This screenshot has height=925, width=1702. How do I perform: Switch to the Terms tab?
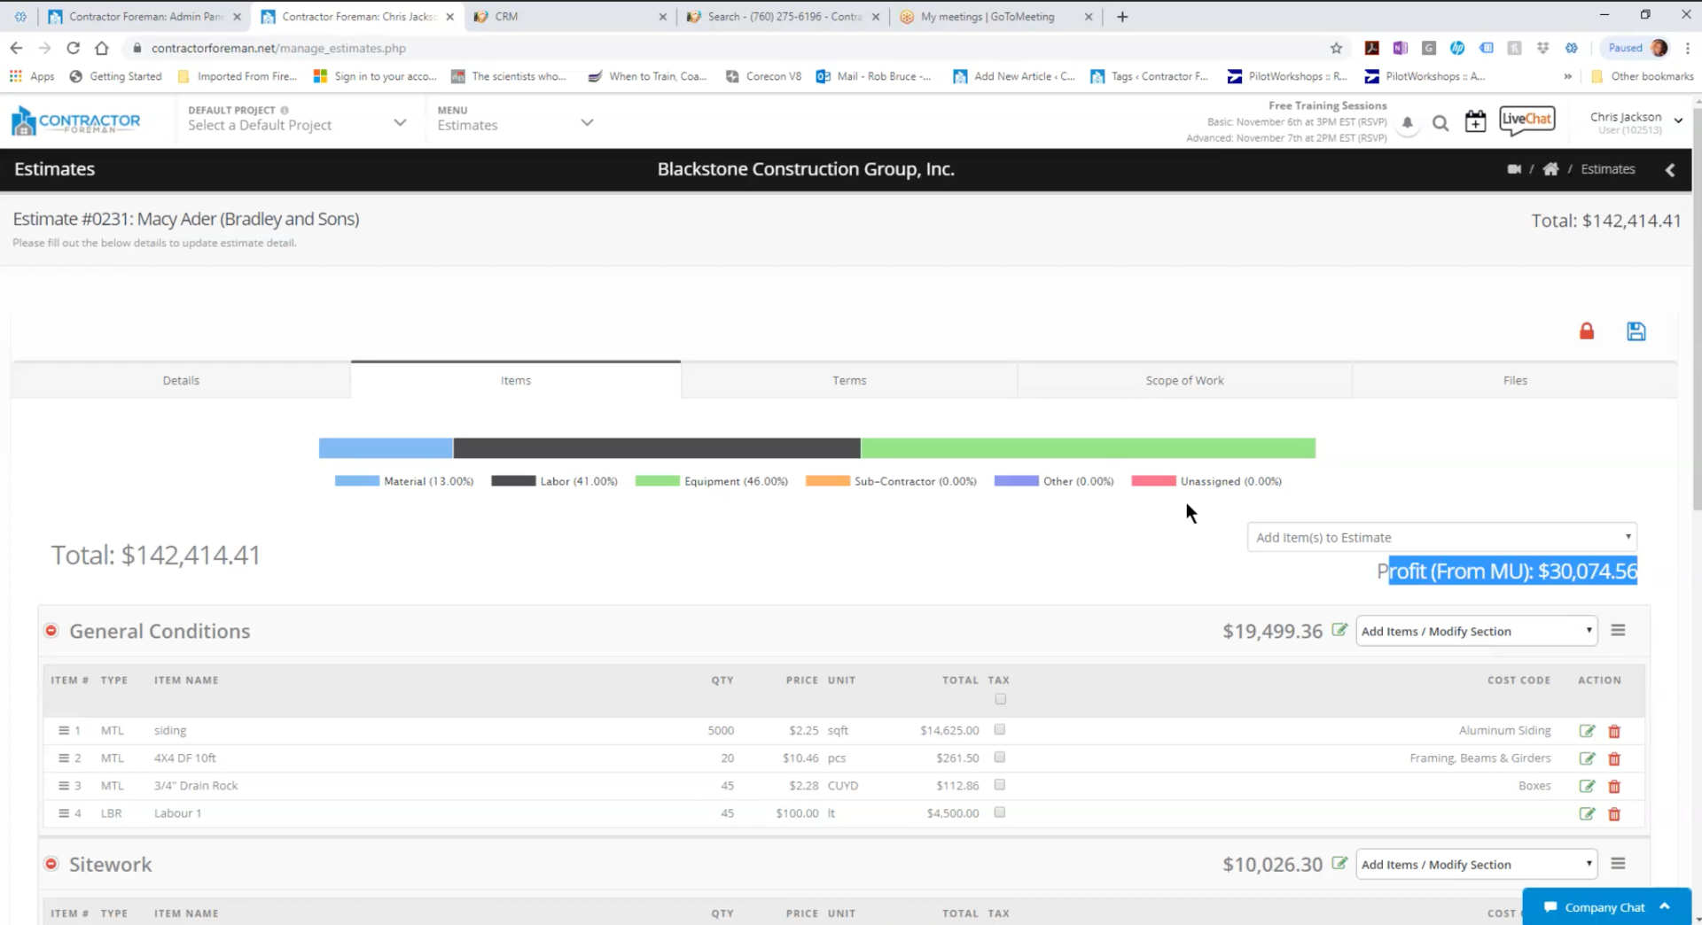tap(848, 379)
